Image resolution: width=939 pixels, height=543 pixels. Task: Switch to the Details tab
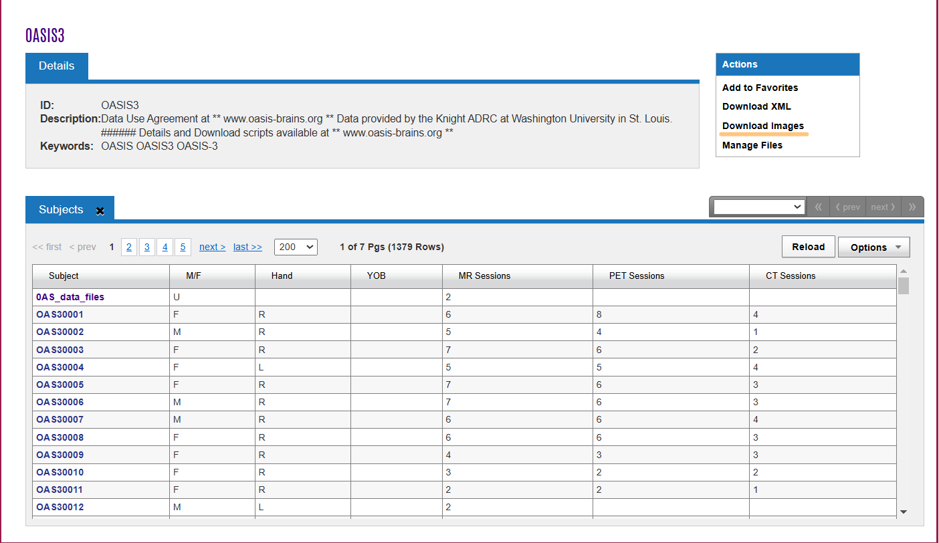57,66
